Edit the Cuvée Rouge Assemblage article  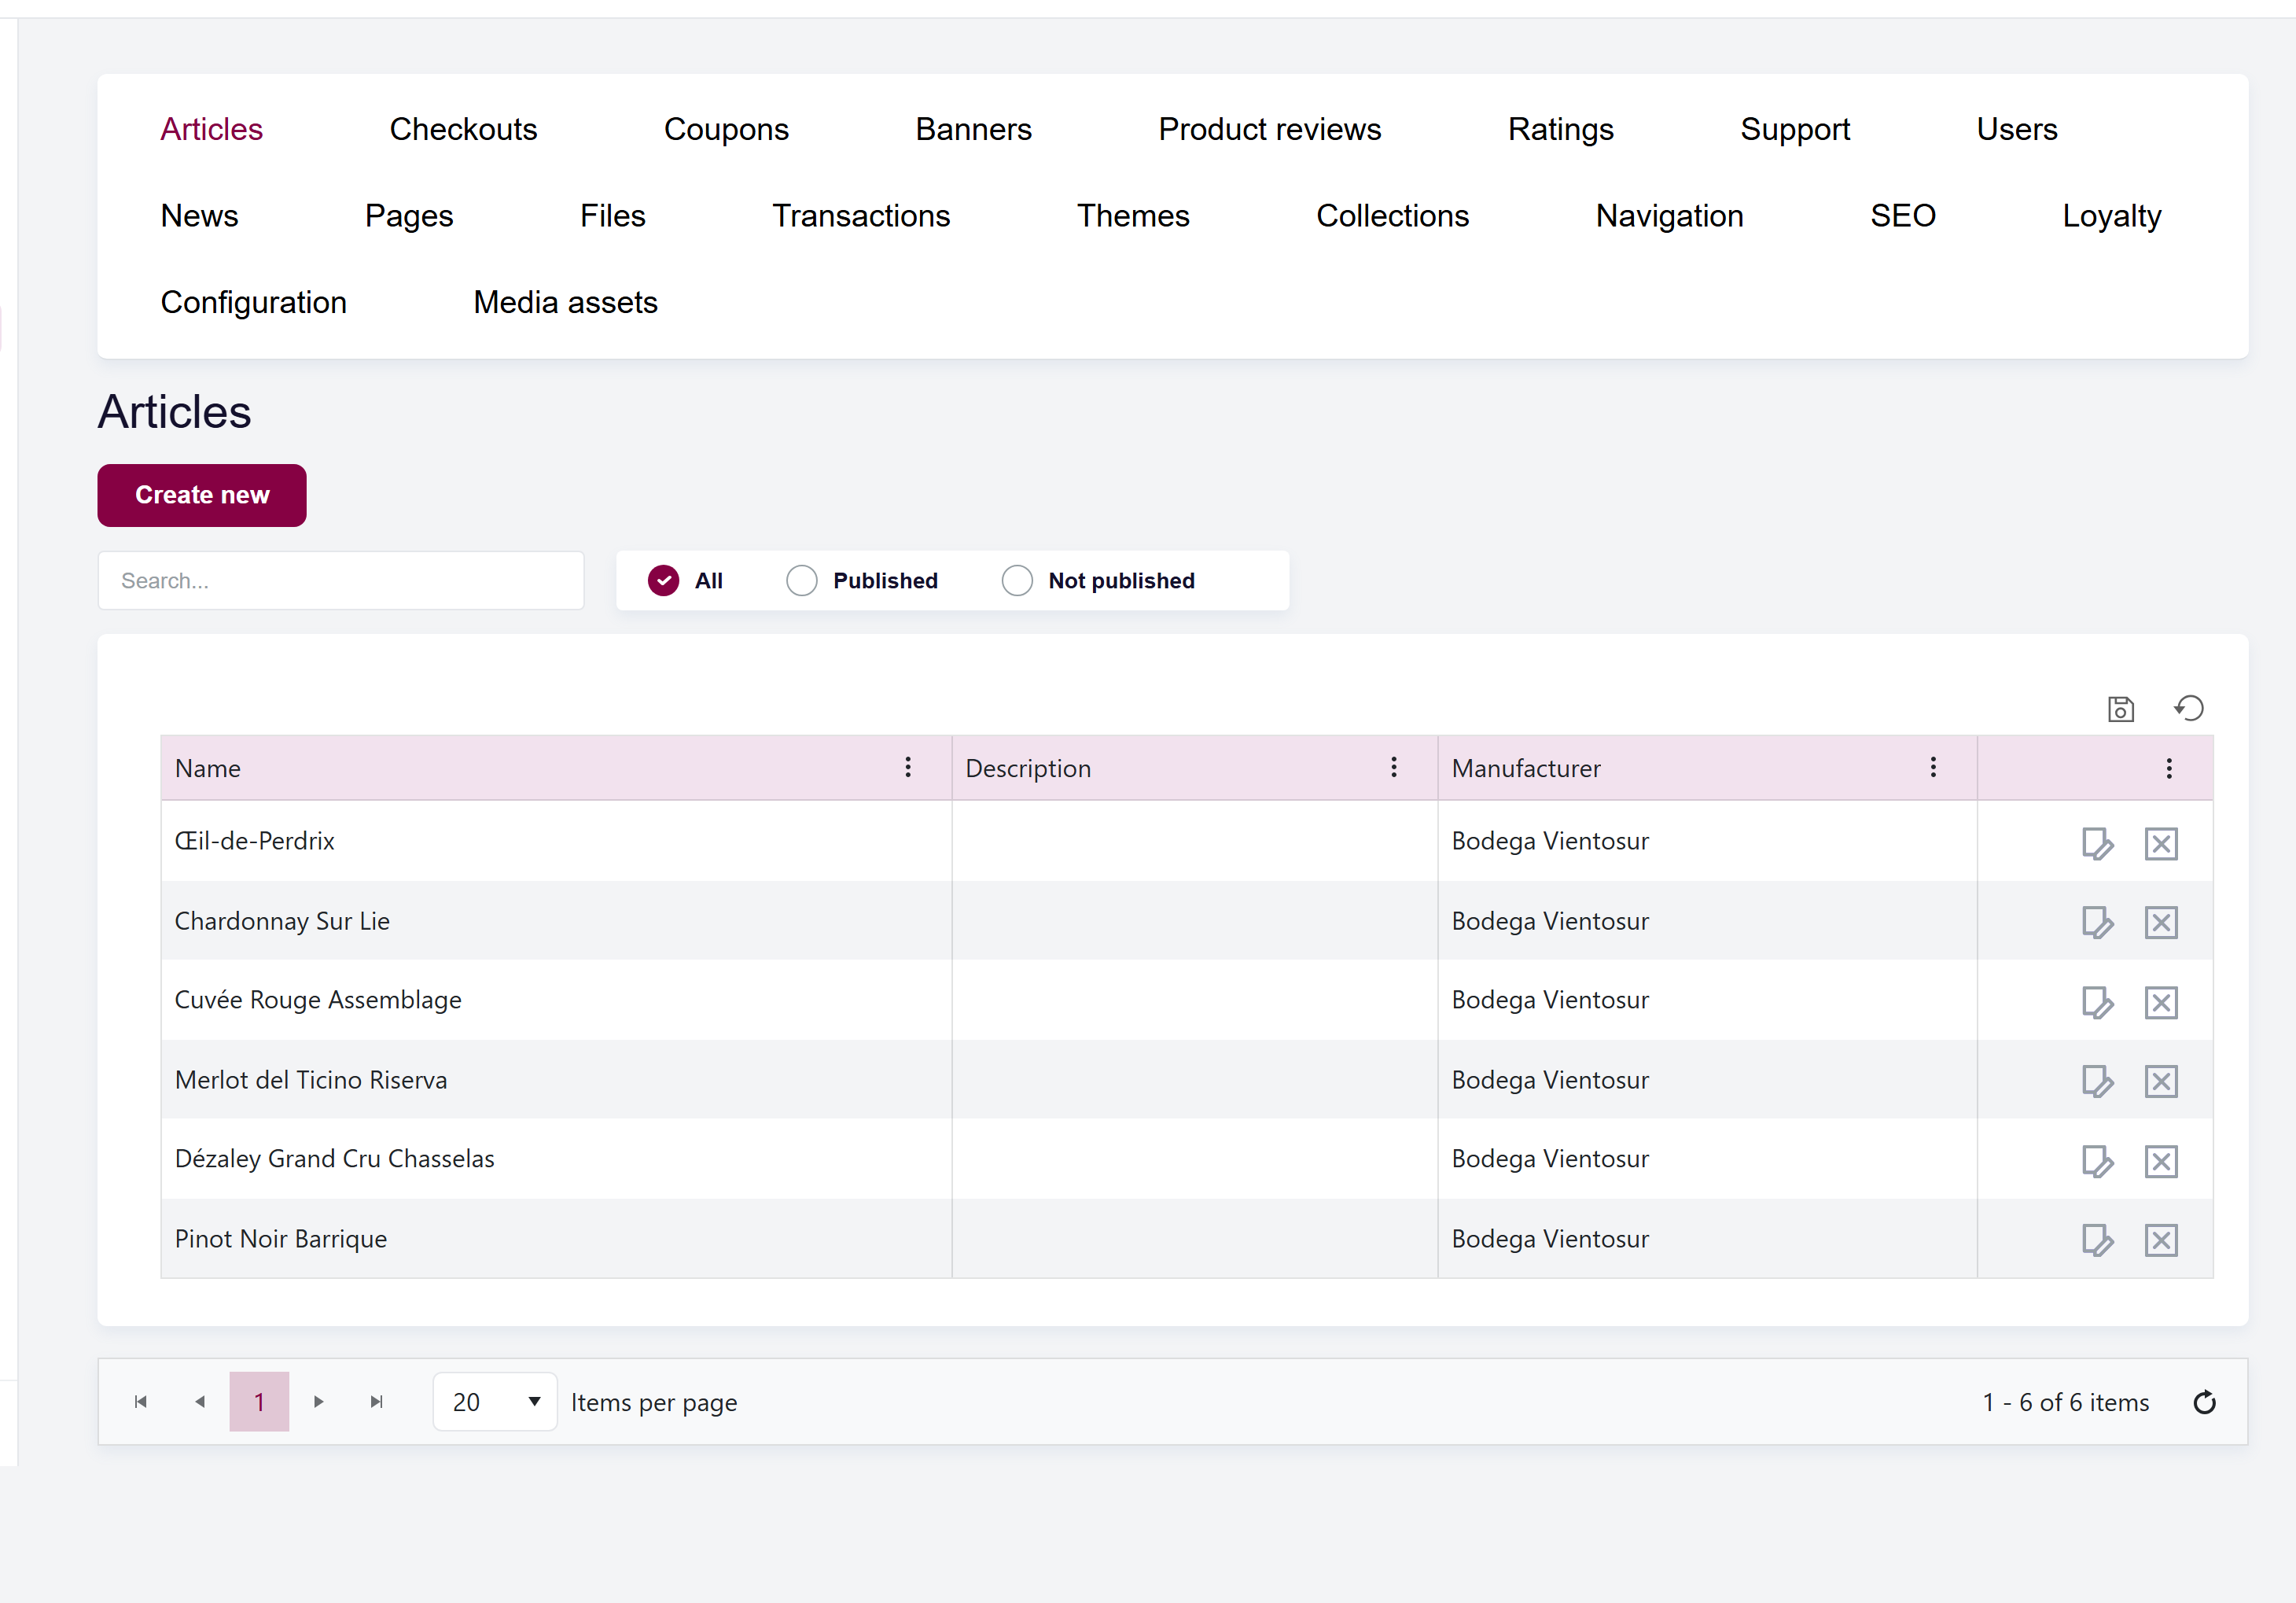2097,1003
